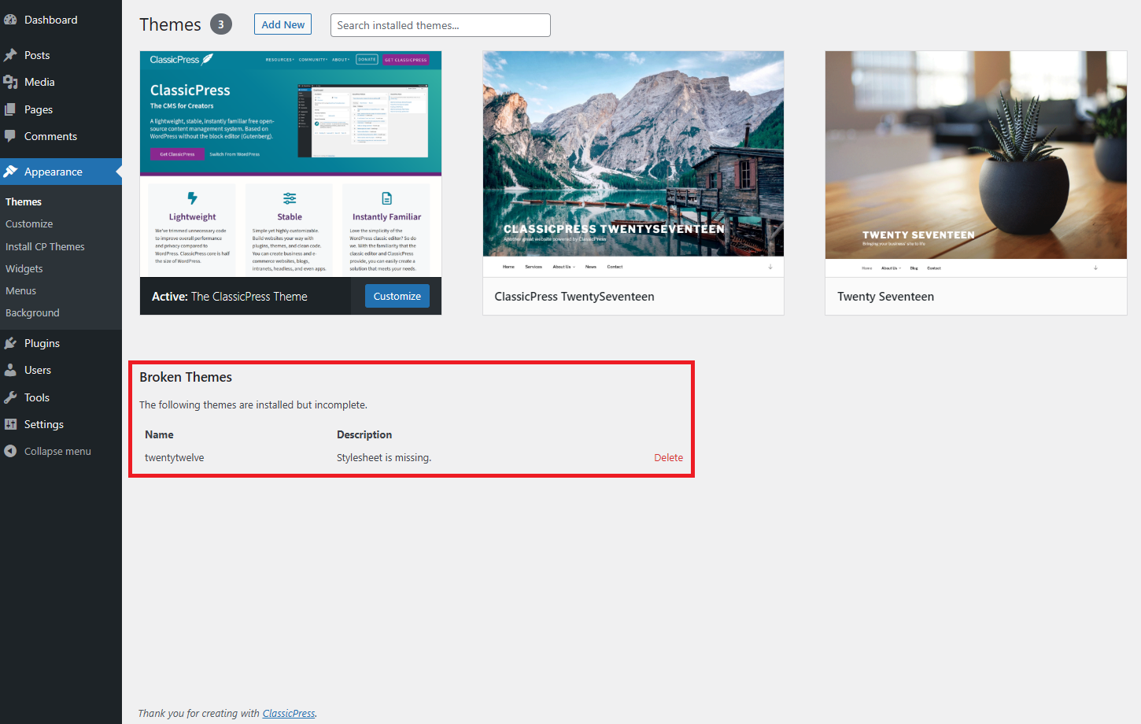This screenshot has width=1141, height=724.
Task: Click the ClassicPress footer link
Action: pos(289,713)
